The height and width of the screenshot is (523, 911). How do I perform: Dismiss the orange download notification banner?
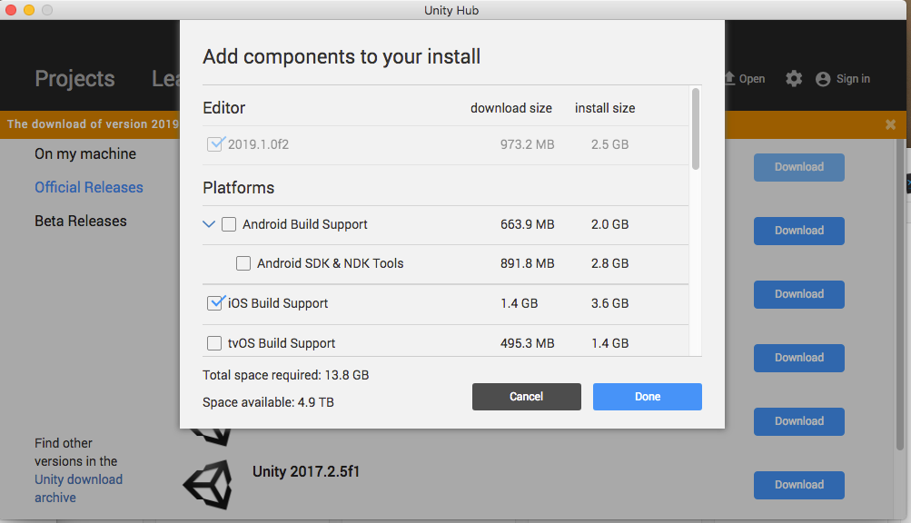(890, 124)
